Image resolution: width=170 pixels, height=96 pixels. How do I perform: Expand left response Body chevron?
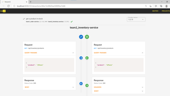point(73,87)
